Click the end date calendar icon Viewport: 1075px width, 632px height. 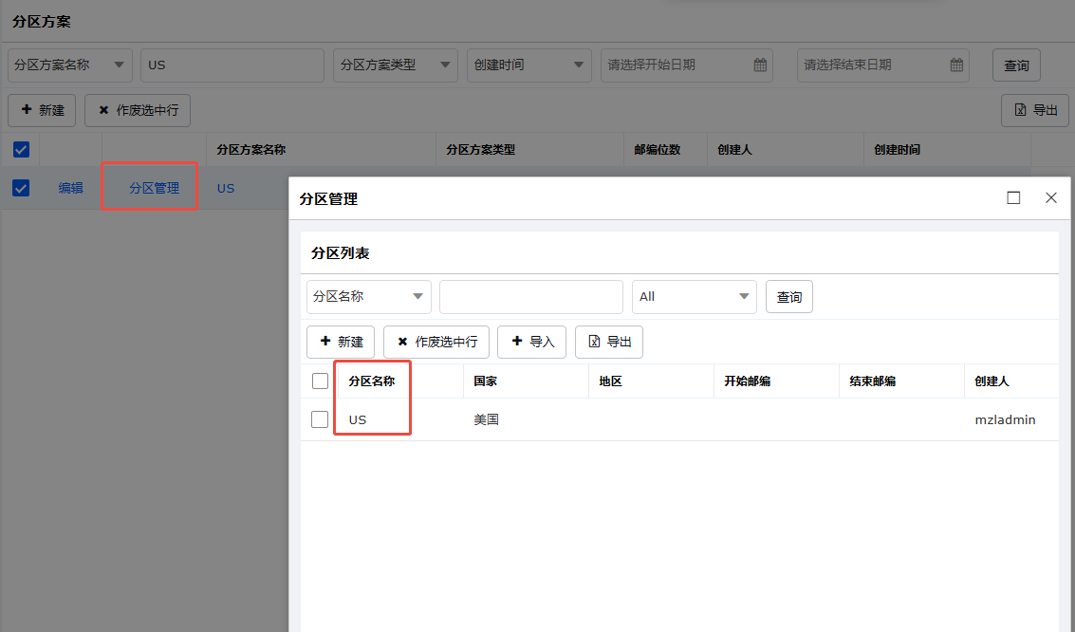click(x=956, y=65)
